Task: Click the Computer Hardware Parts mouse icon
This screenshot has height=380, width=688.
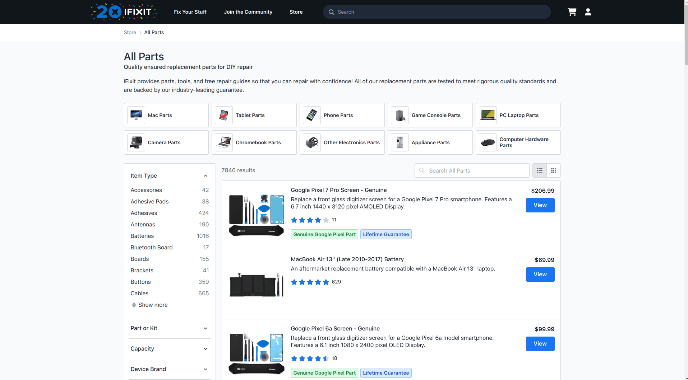Action: (x=488, y=142)
